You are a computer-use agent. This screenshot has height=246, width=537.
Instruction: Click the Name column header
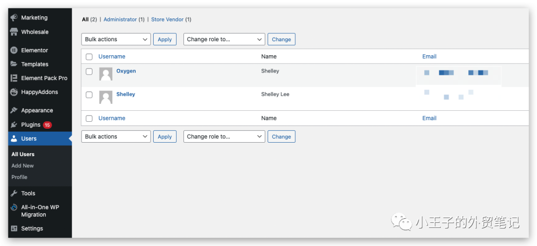click(x=268, y=57)
